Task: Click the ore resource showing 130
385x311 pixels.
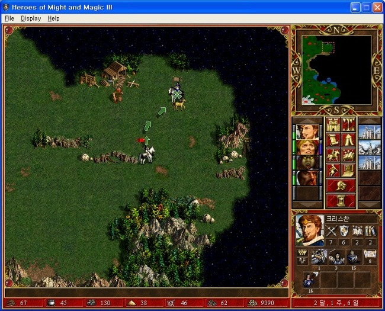Action: [x=104, y=303]
